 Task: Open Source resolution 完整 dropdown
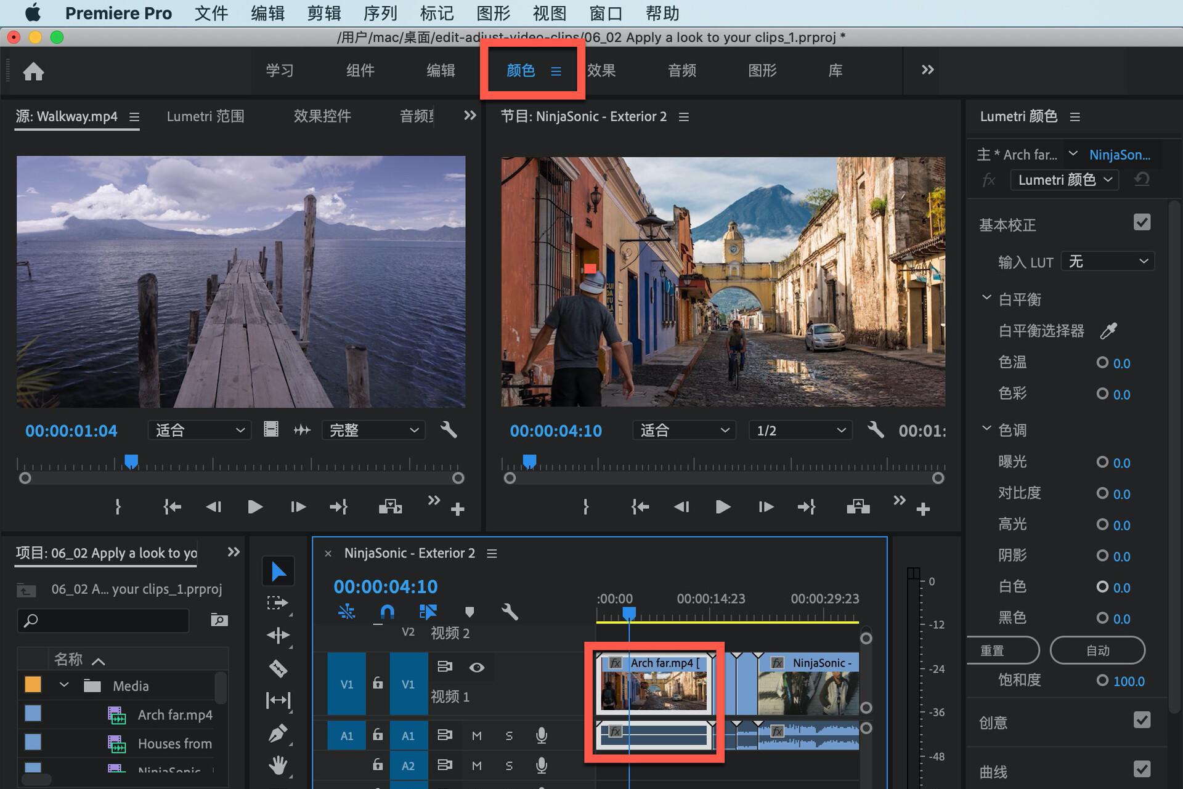pos(373,430)
